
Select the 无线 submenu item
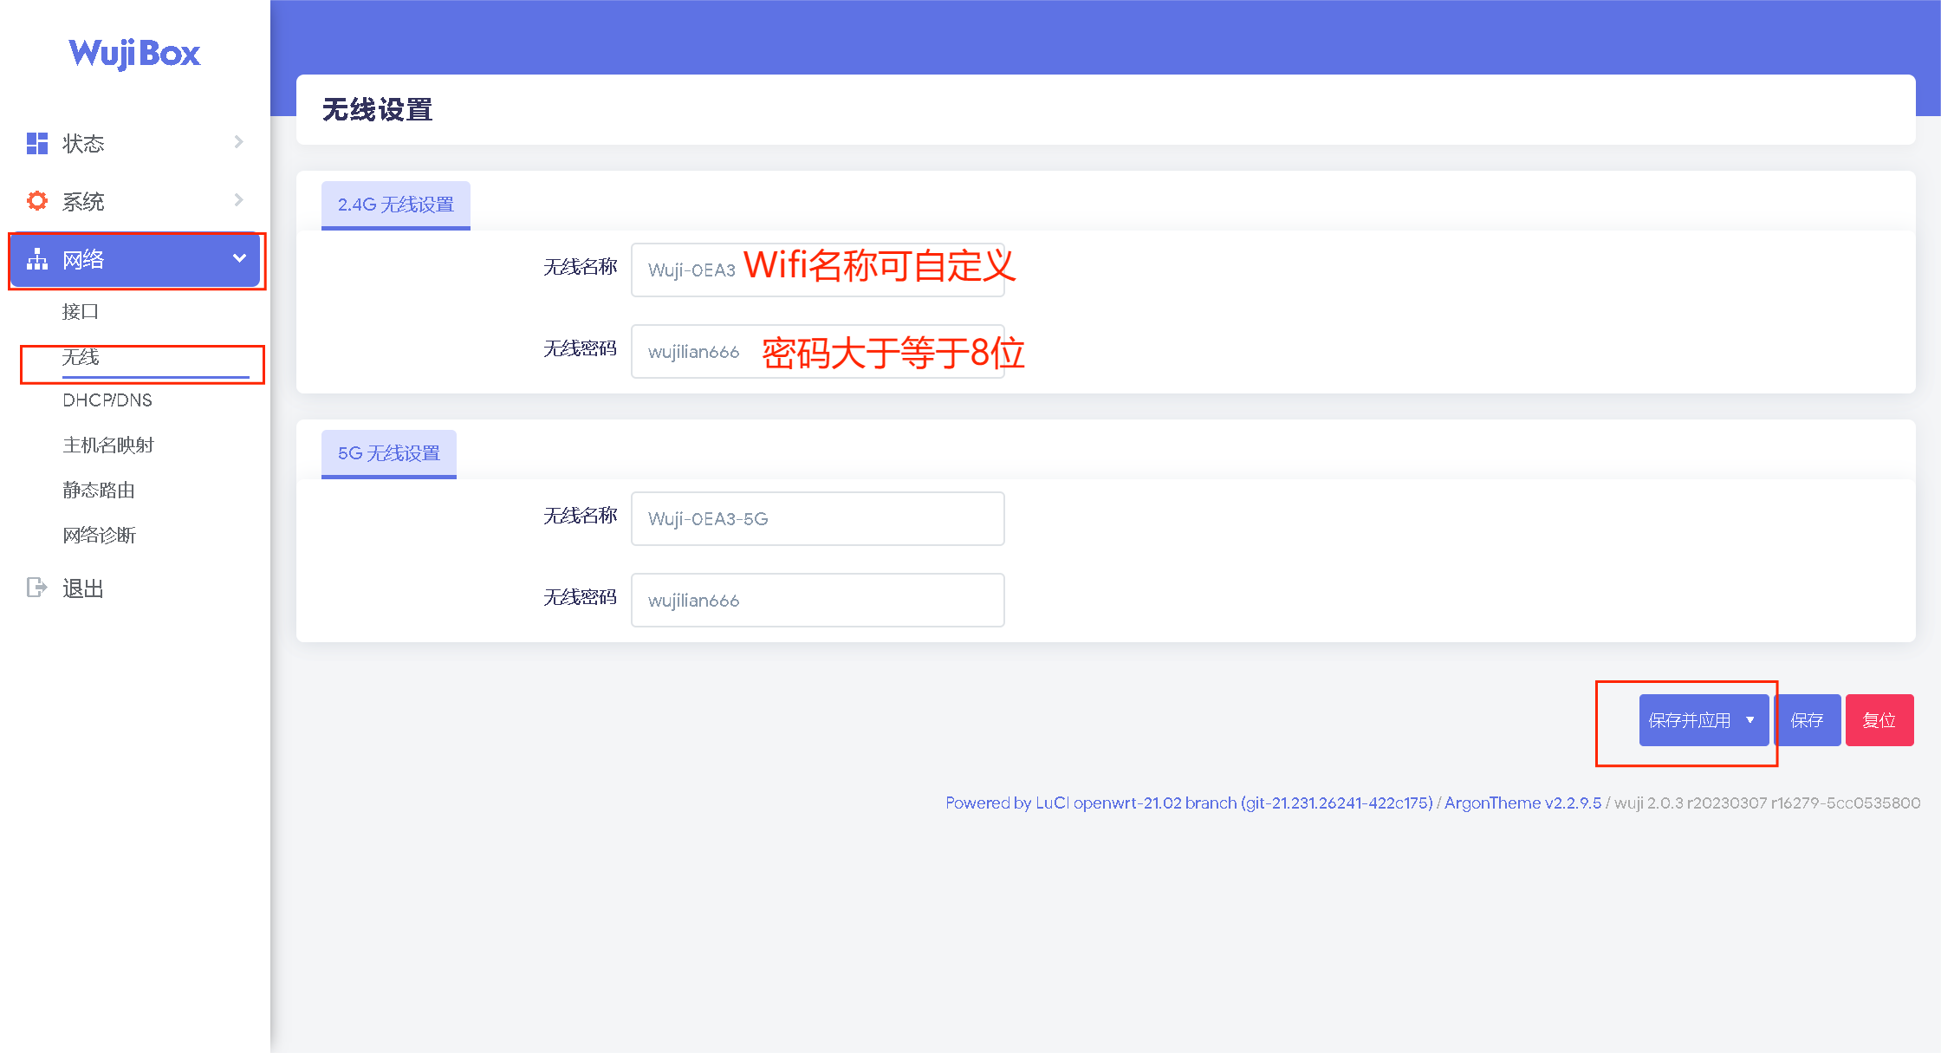point(81,357)
